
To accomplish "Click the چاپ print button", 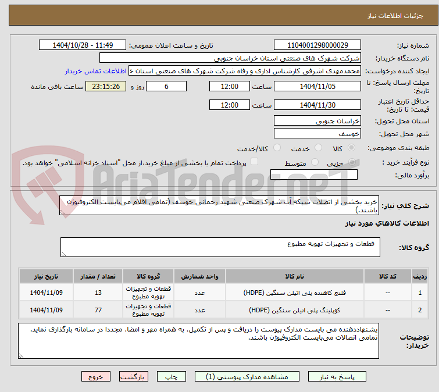I will pyautogui.click(x=171, y=377).
